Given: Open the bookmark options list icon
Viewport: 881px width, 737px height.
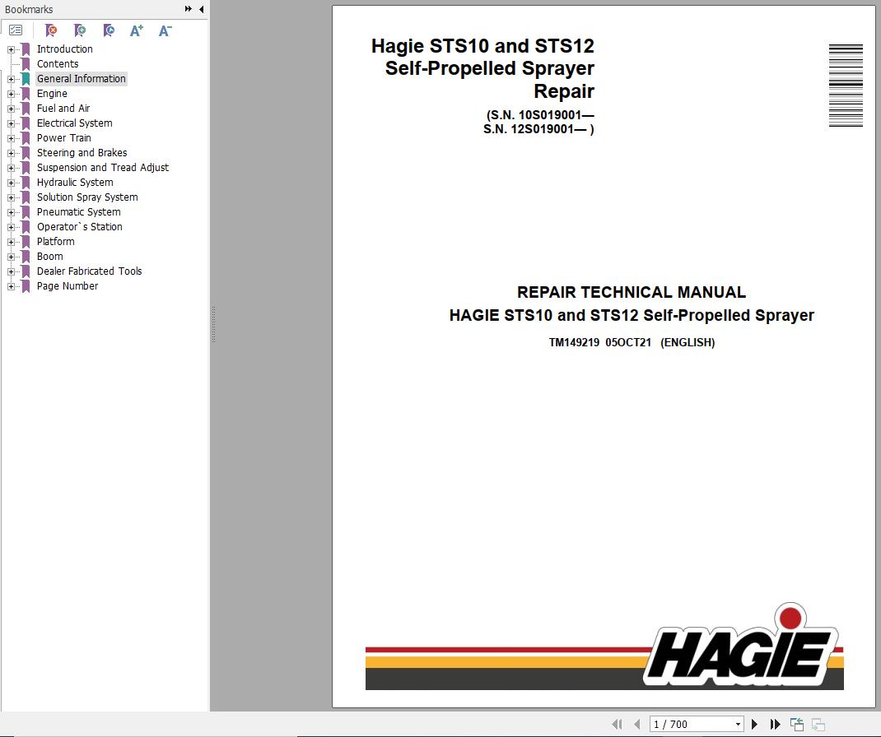Looking at the screenshot, I should tap(16, 30).
